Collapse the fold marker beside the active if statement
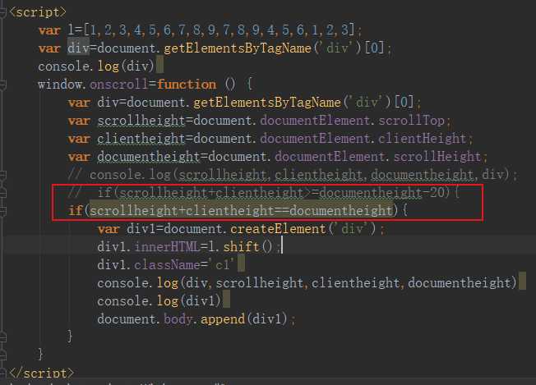 click(x=2, y=211)
